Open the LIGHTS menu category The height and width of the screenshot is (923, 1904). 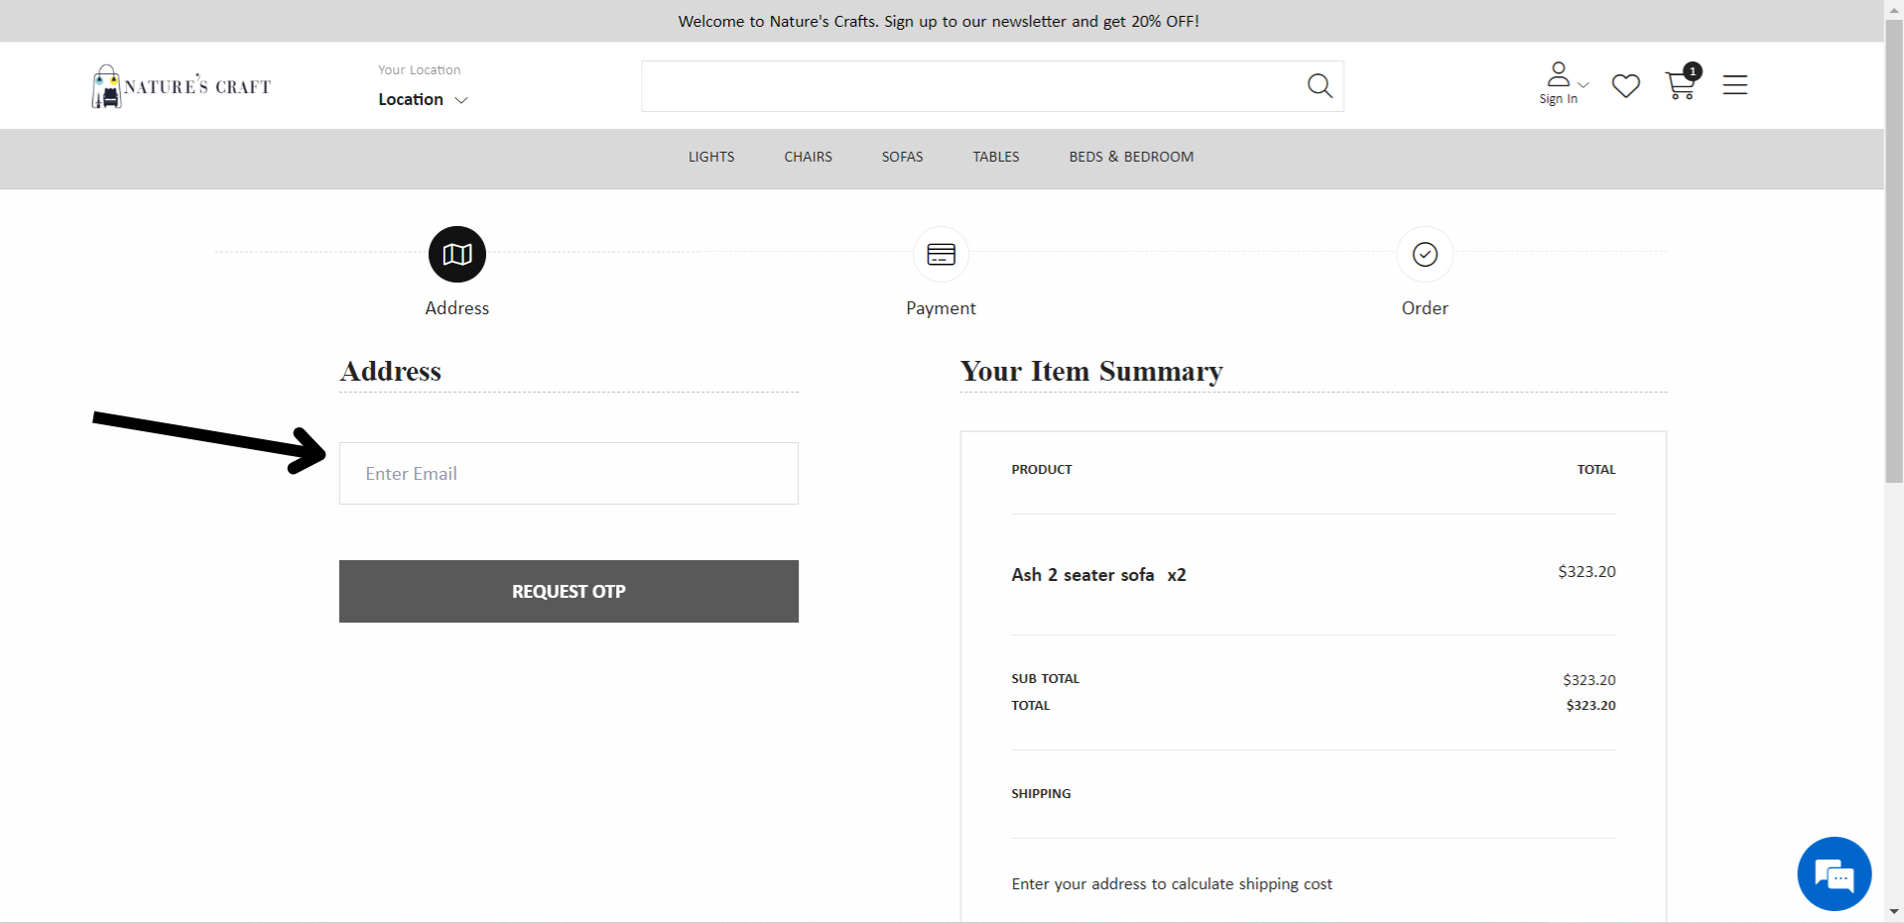(711, 157)
